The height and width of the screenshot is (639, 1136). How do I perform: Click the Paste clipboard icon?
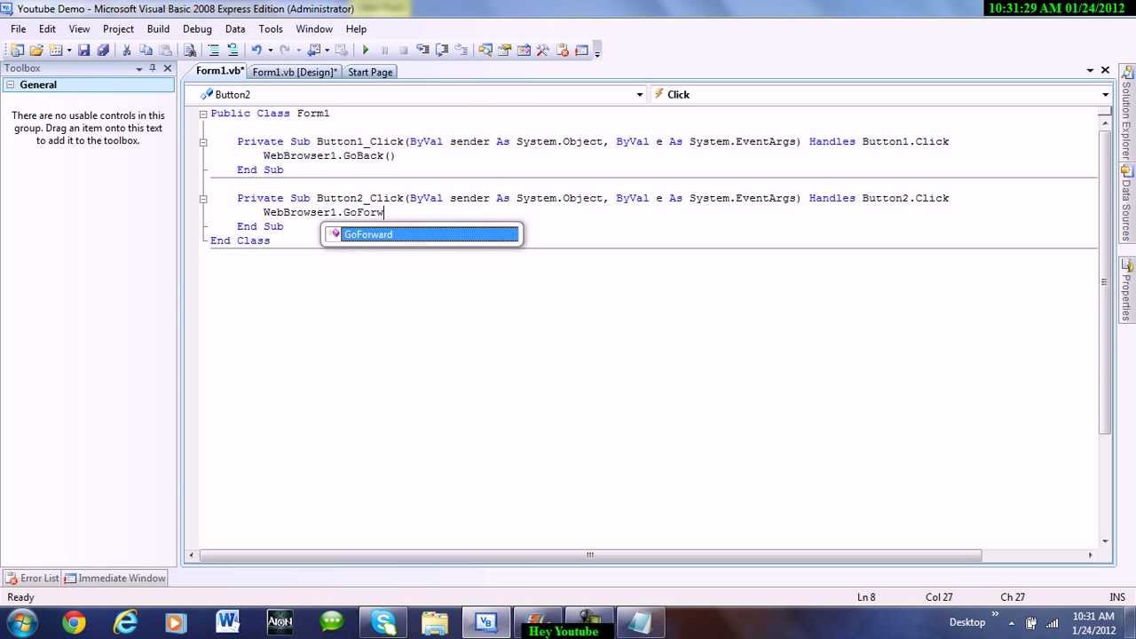coord(165,51)
